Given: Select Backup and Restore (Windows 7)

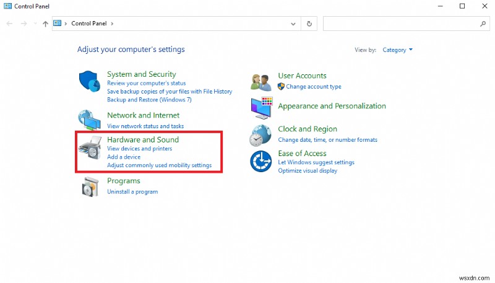Looking at the screenshot, I should click(x=149, y=100).
